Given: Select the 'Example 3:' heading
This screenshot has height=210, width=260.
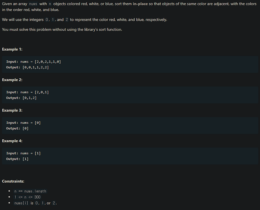Looking at the screenshot, I should click(x=12, y=111).
